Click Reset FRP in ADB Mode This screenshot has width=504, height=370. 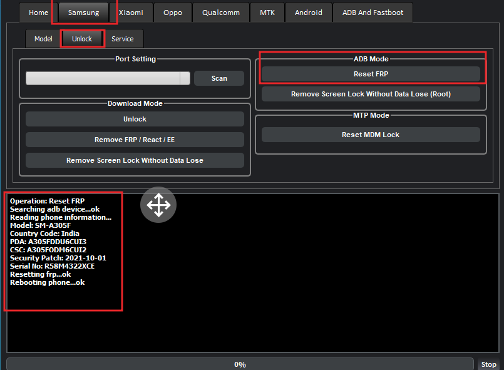tap(371, 74)
